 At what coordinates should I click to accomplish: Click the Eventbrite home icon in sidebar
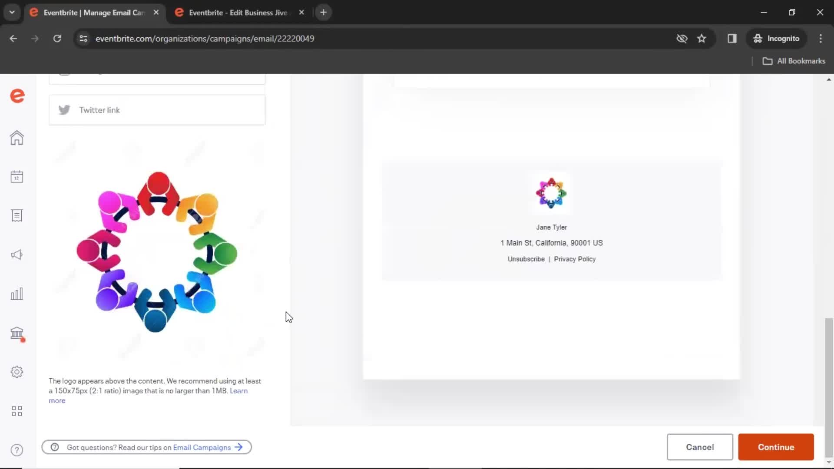pyautogui.click(x=17, y=137)
